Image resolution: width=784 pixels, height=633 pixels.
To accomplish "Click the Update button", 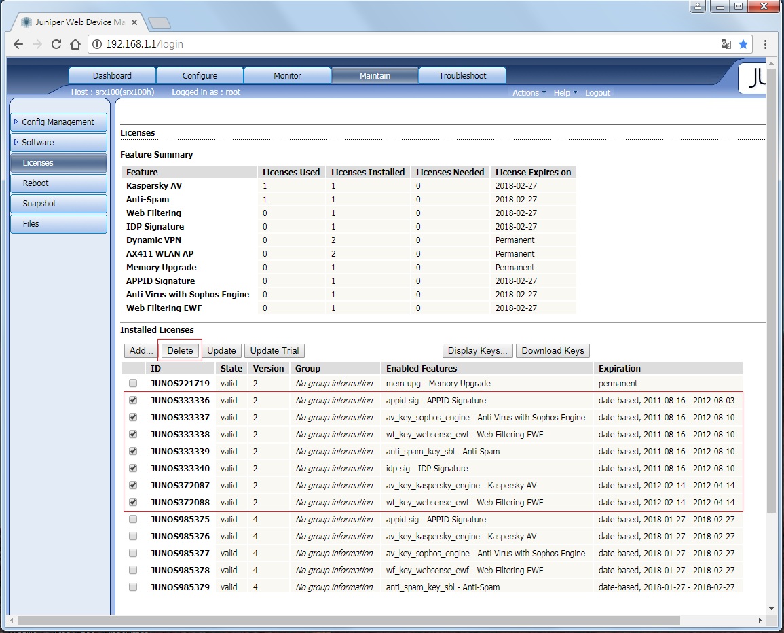I will click(x=221, y=350).
